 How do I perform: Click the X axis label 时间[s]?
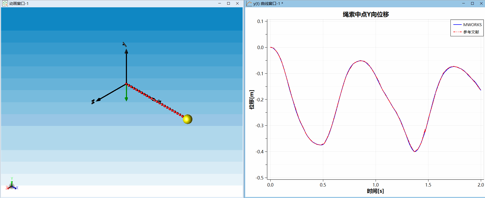[x=375, y=191]
